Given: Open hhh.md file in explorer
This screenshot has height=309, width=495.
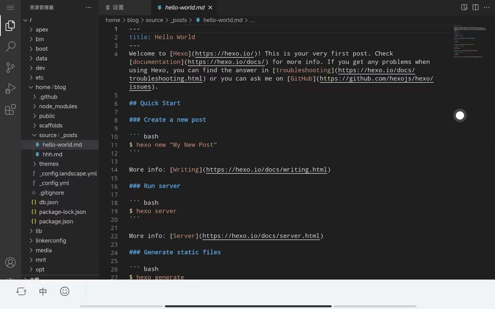Looking at the screenshot, I should point(52,154).
